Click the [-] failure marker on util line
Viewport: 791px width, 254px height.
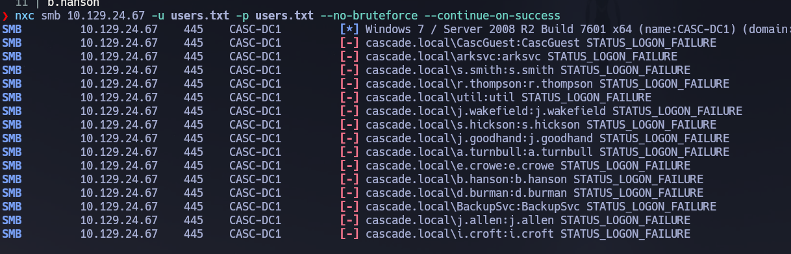[349, 97]
